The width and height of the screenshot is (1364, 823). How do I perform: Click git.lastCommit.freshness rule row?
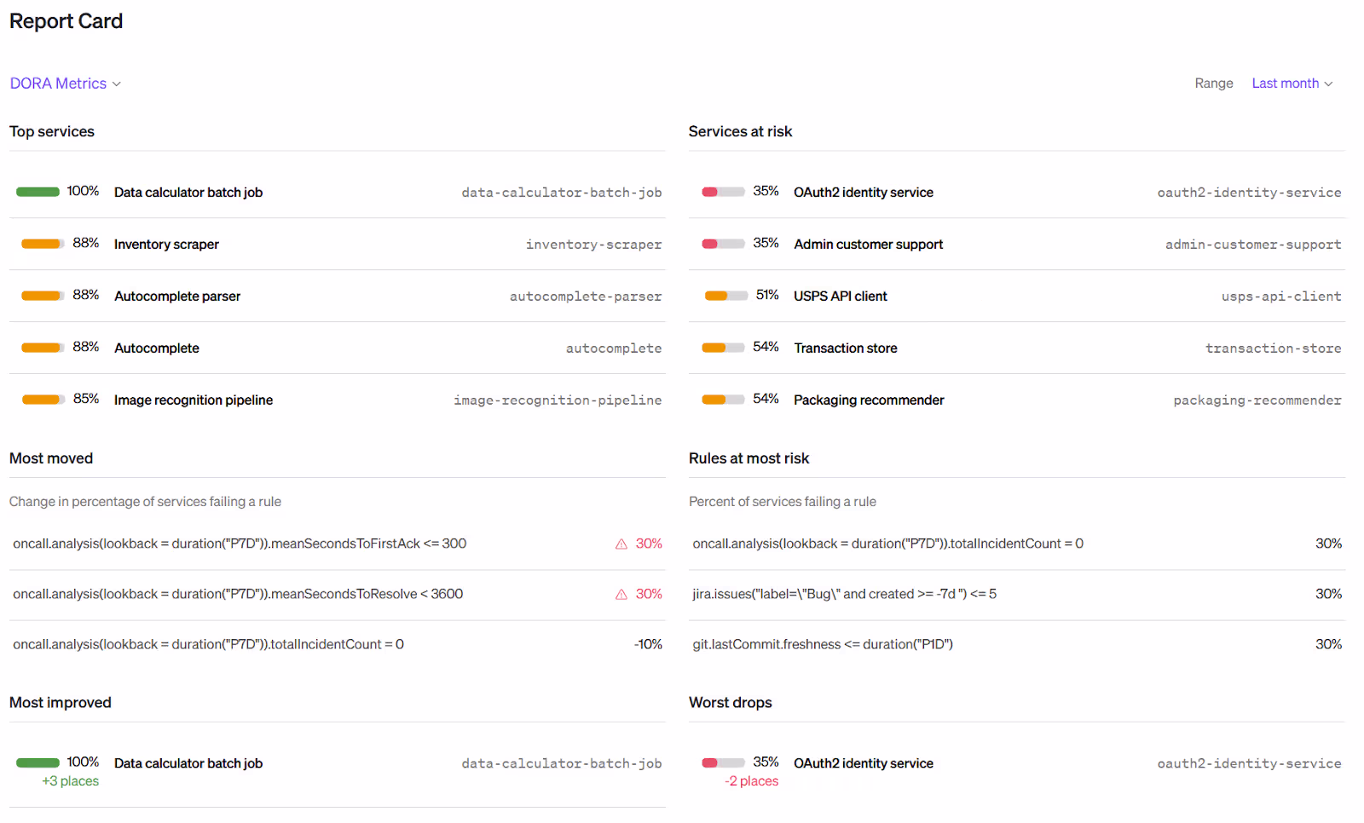coord(823,645)
